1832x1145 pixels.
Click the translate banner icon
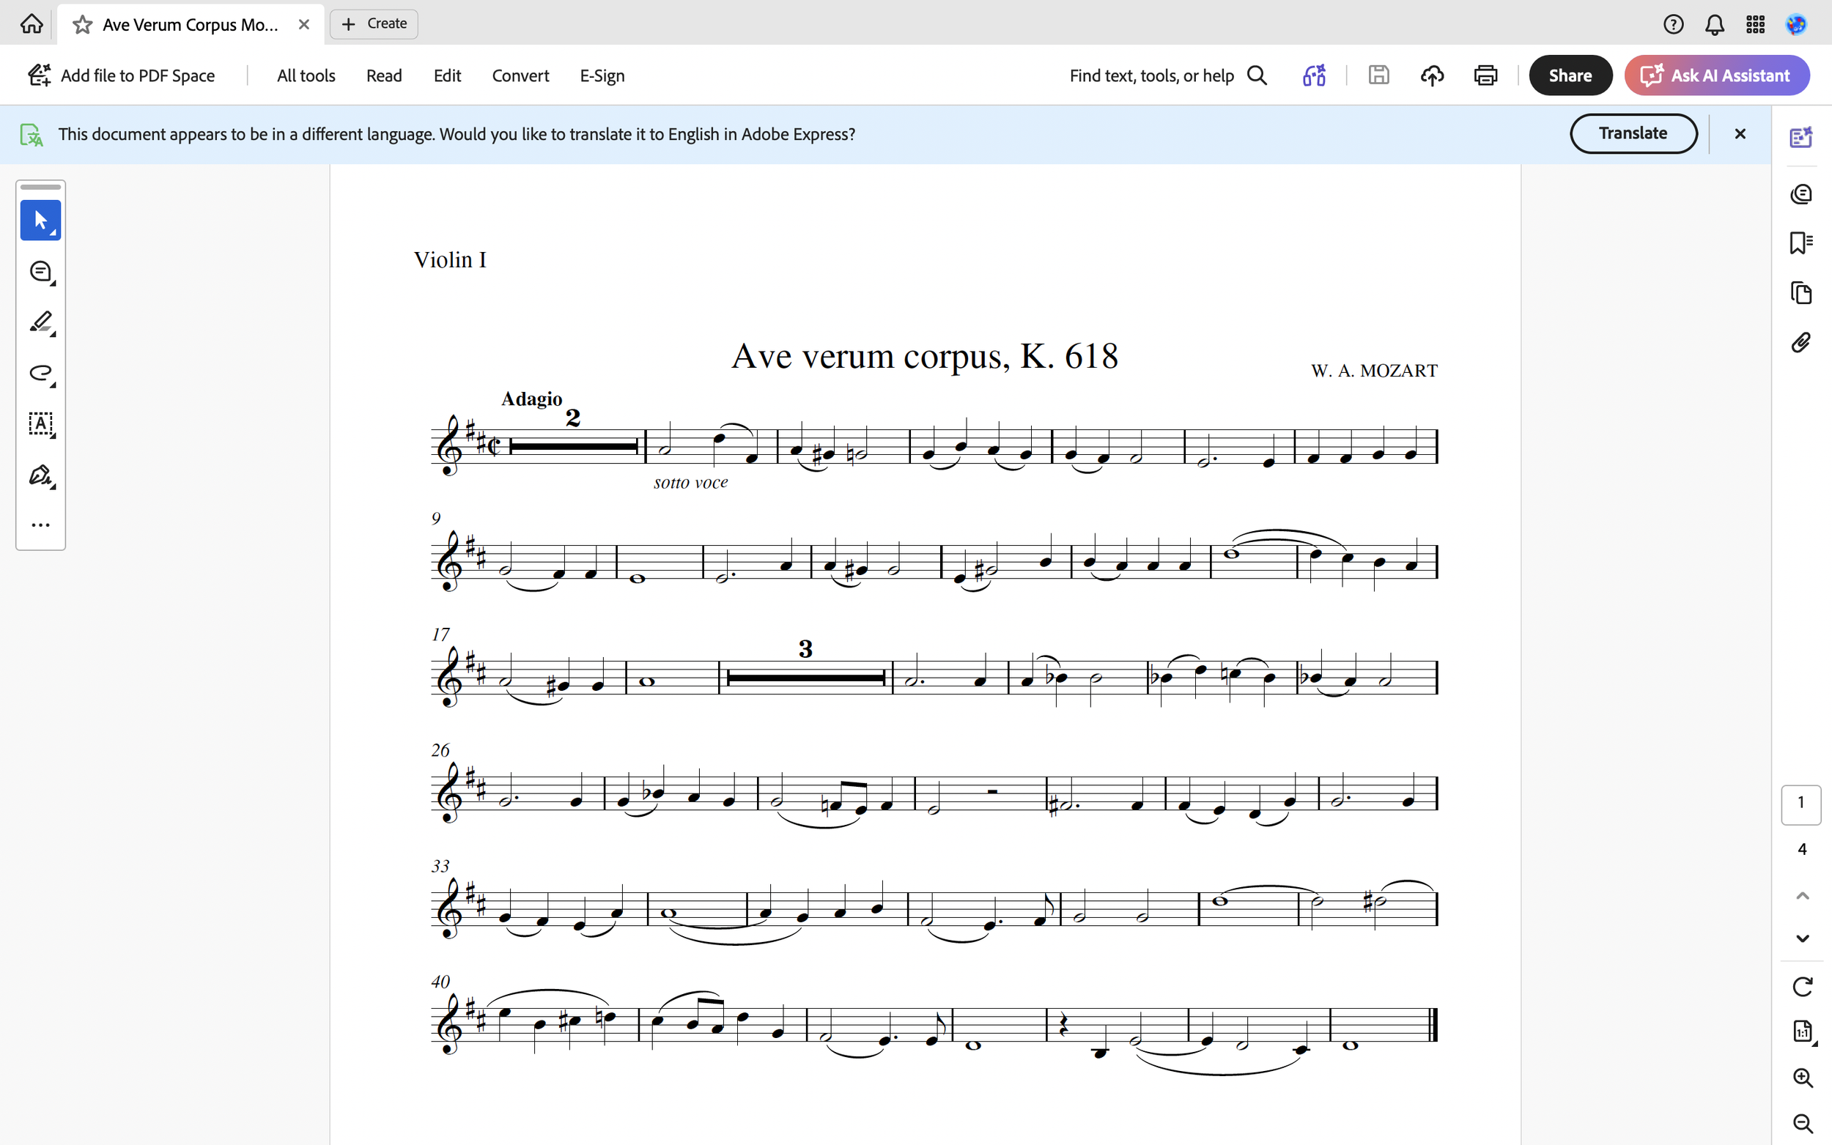point(31,135)
